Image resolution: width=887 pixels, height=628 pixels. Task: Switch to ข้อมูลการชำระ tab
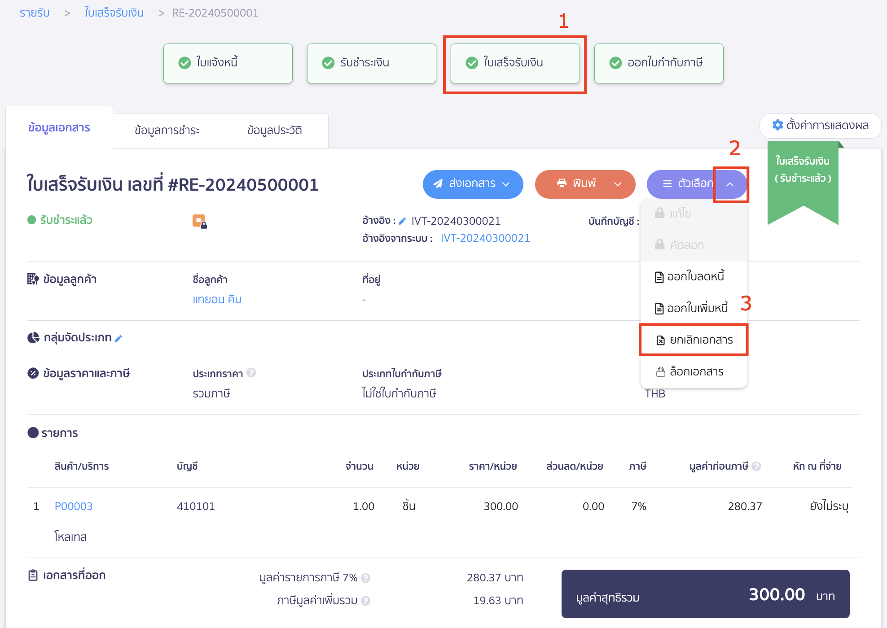click(x=167, y=131)
